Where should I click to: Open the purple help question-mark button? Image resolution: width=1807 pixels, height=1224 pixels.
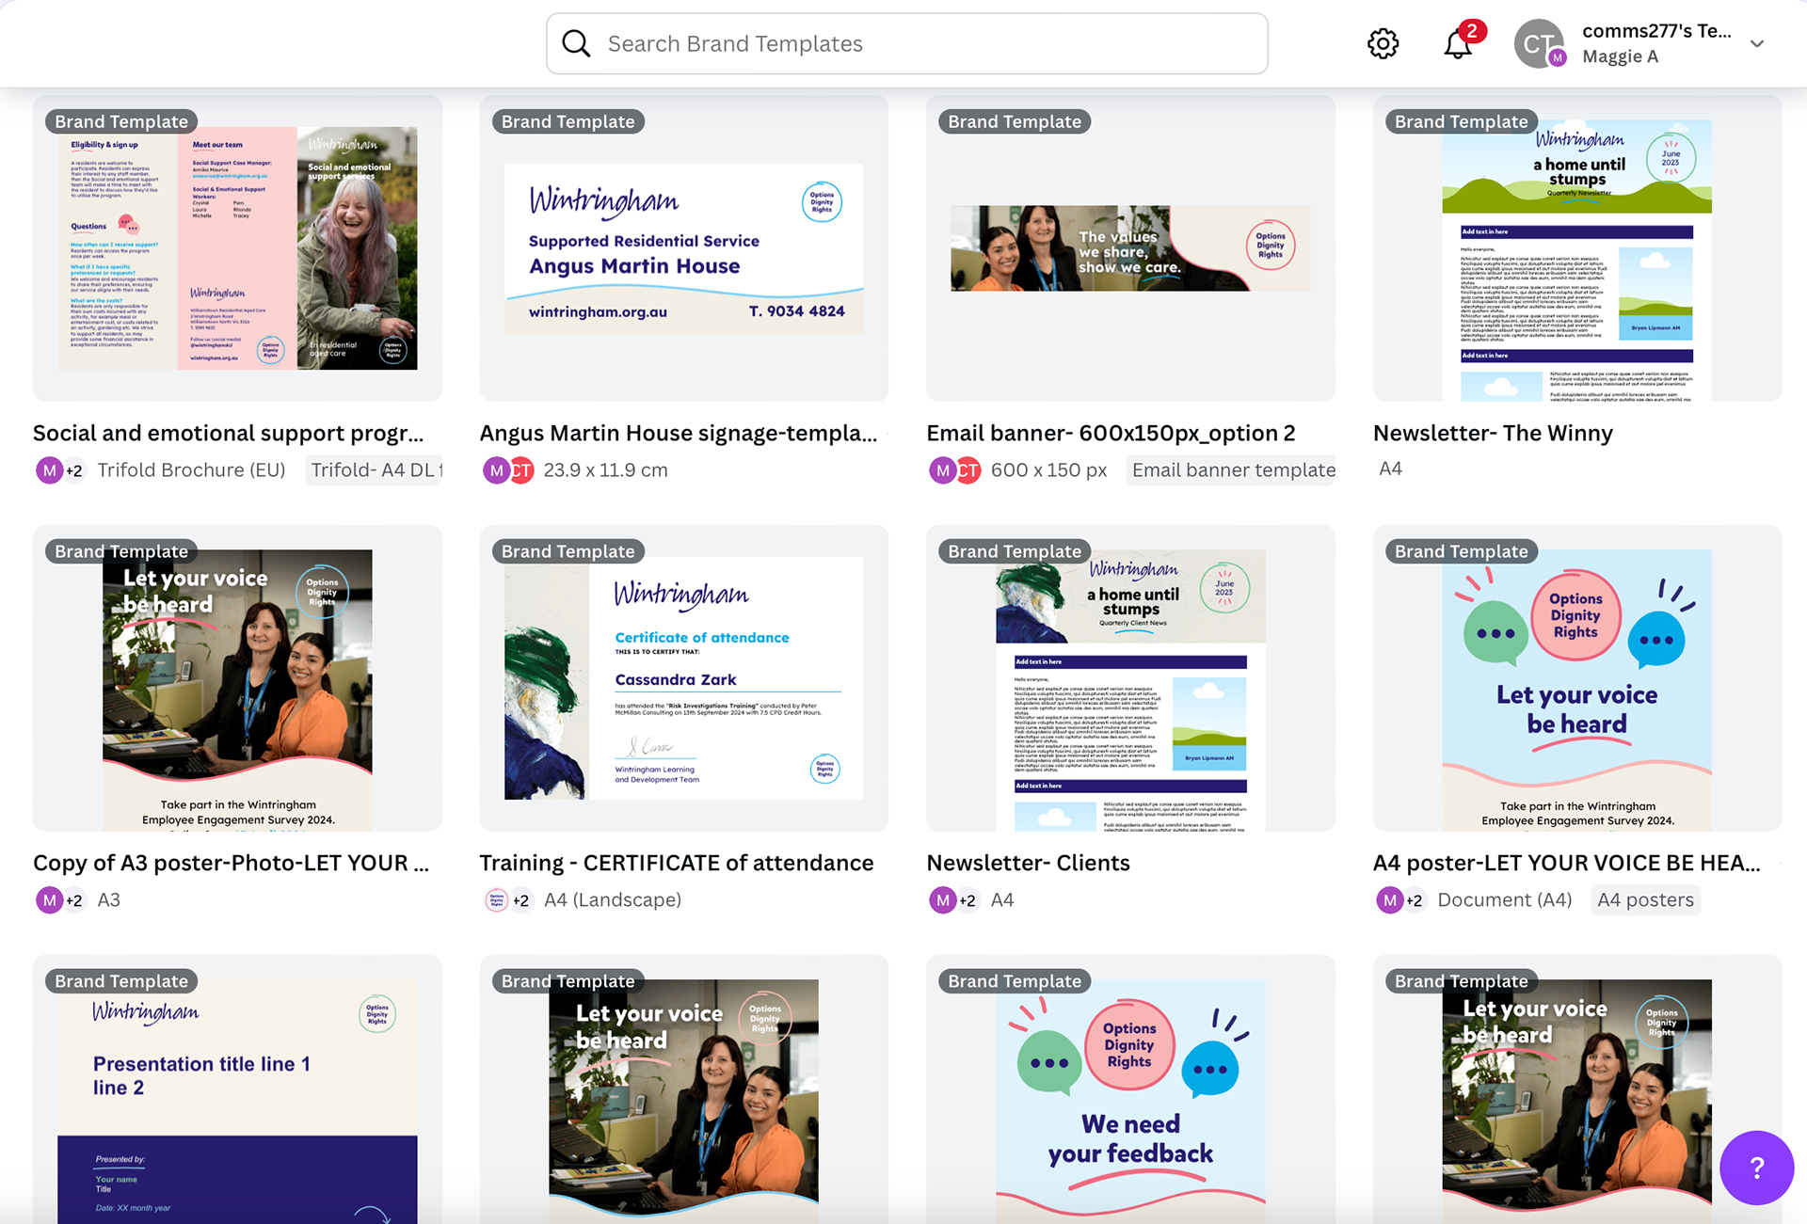pos(1755,1168)
